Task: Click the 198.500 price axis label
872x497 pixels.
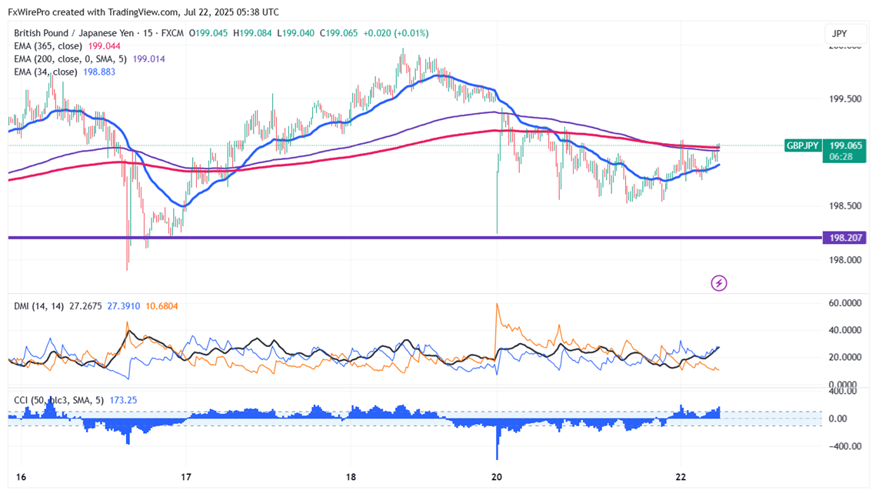Action: (845, 206)
